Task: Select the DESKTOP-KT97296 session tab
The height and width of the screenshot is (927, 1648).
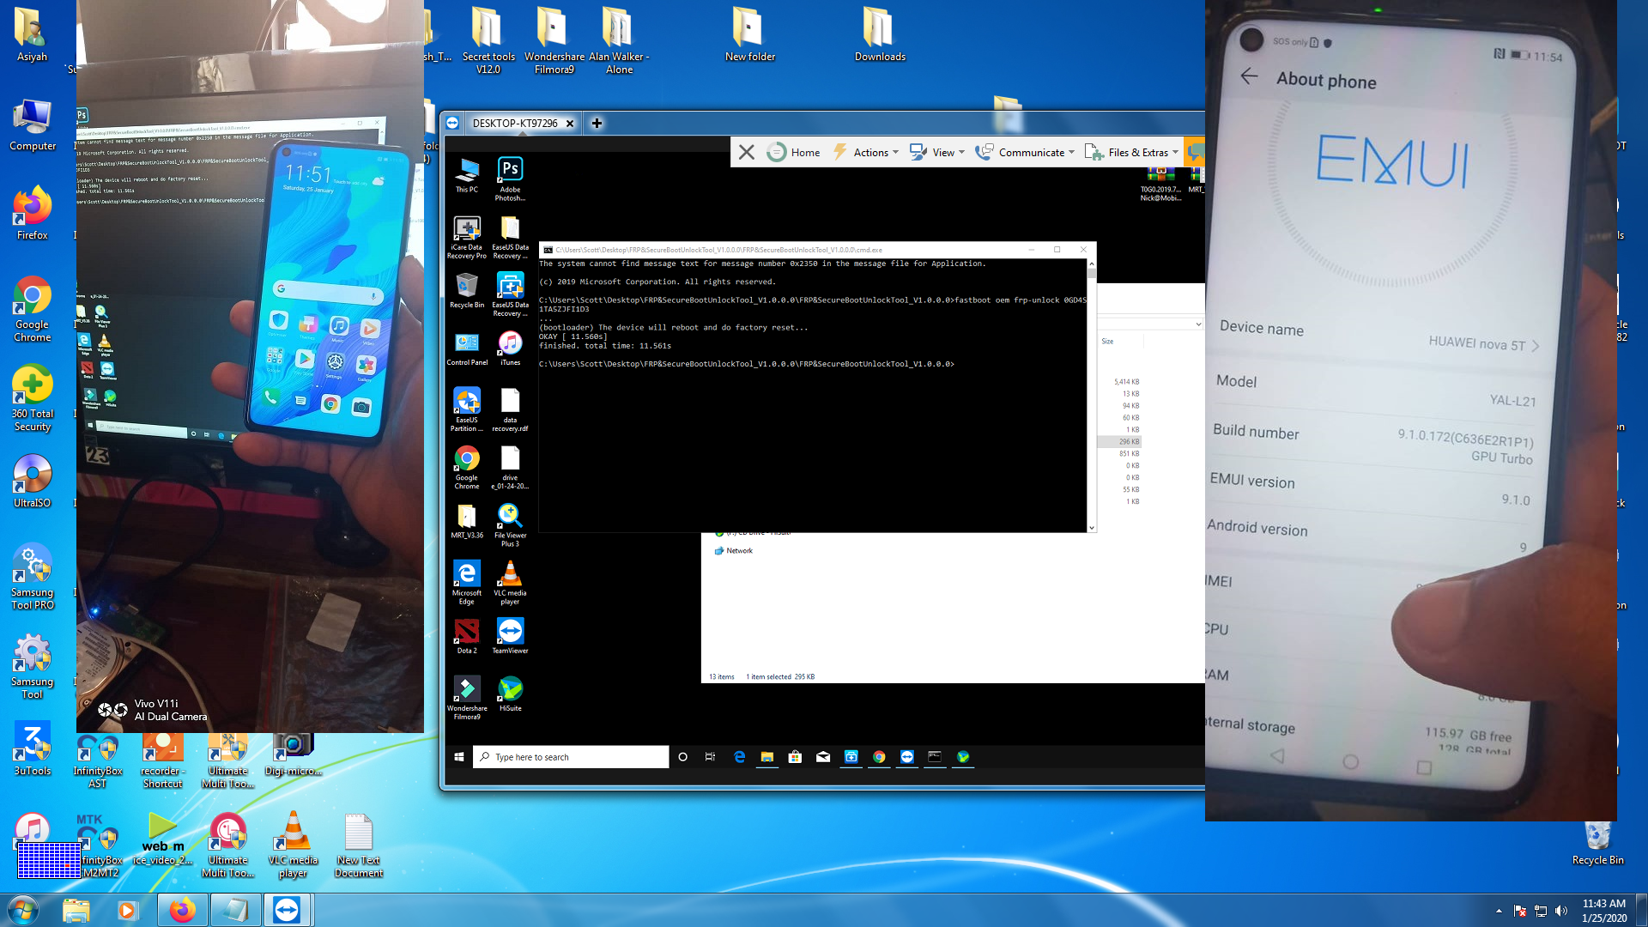Action: click(514, 123)
